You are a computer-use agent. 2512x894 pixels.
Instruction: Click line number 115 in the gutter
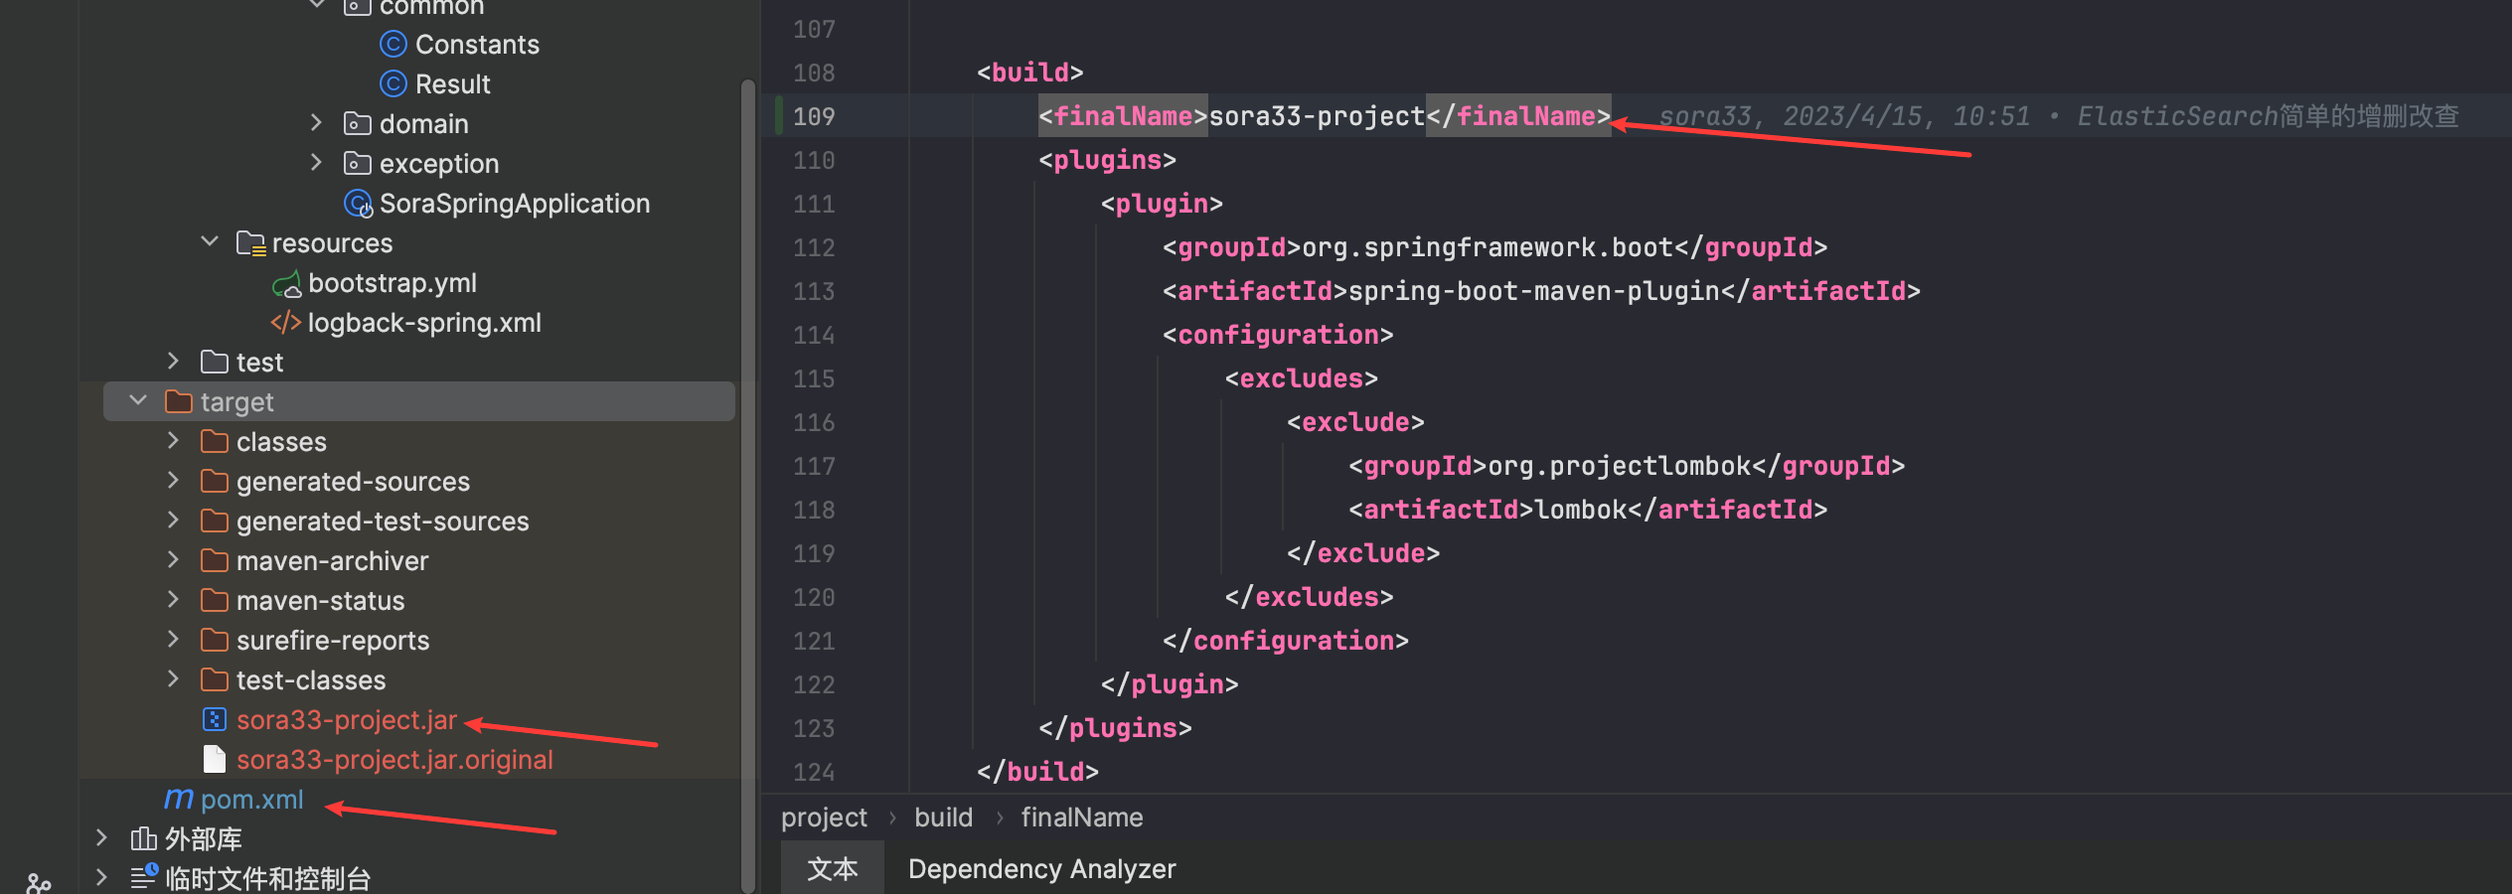tap(814, 378)
